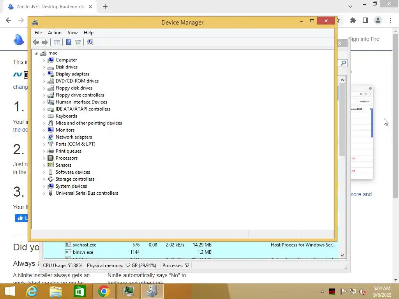Select the Ninite .NET Desktop Runtime tab
399x299 pixels.
click(x=50, y=7)
